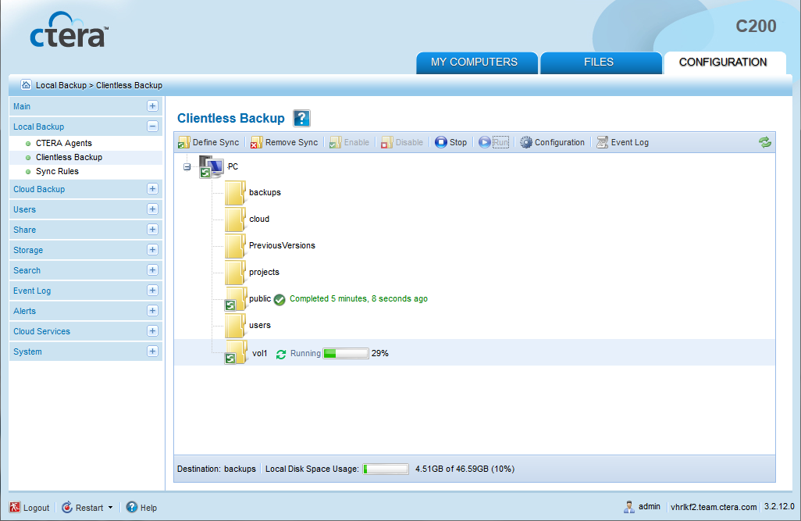Viewport: 801px width, 521px height.
Task: Select Clientless Backup in sidebar
Action: [x=69, y=158]
